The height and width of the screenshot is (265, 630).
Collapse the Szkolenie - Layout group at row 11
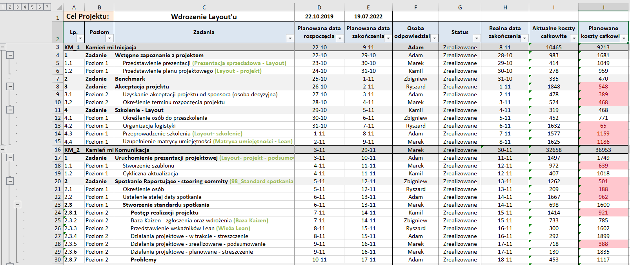pyautogui.click(x=10, y=110)
